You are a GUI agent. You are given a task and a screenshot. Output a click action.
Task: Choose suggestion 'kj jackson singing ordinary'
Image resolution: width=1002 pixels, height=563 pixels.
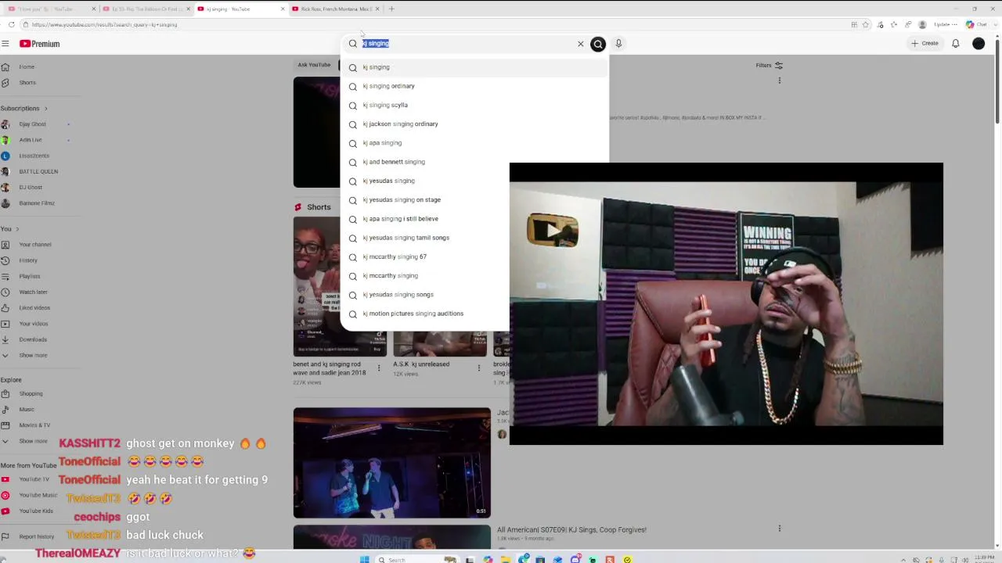pos(474,124)
